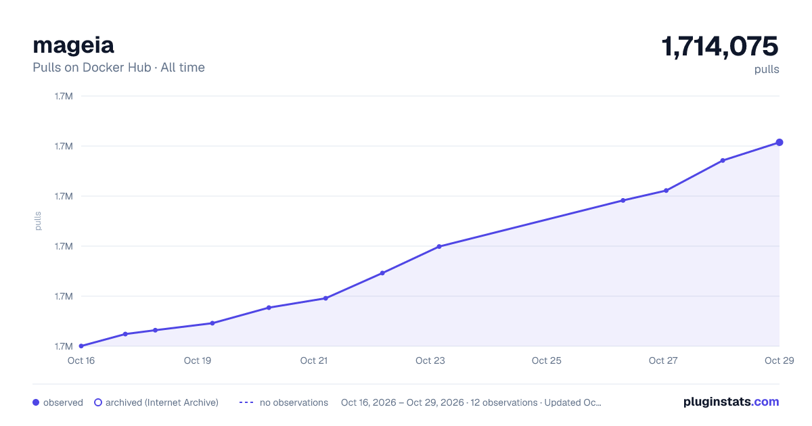Click the "Oct 25" x-axis label
Viewport: 812px width, 426px height.
click(547, 360)
